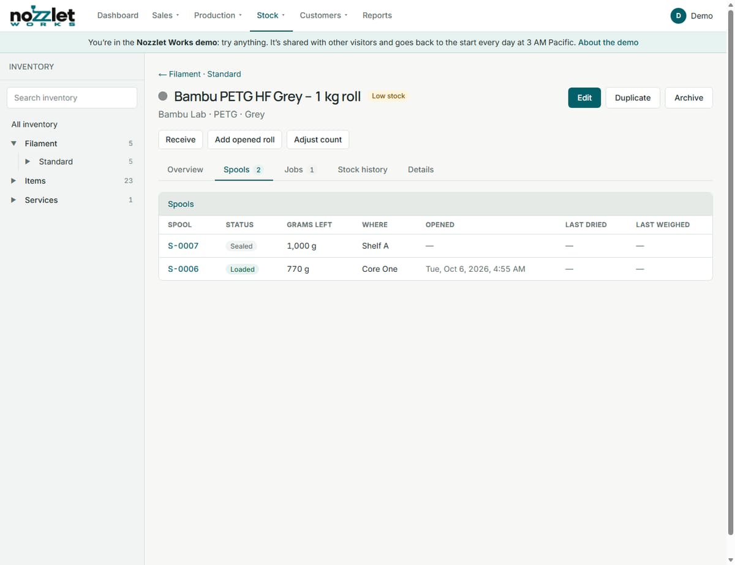Click Add opened roll button
Viewport: 735px width, 565px height.
click(245, 140)
